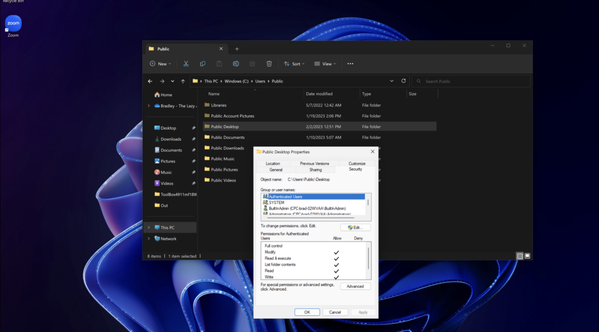
Task: Click the chevron after Users in breadcrumb
Action: click(x=268, y=81)
